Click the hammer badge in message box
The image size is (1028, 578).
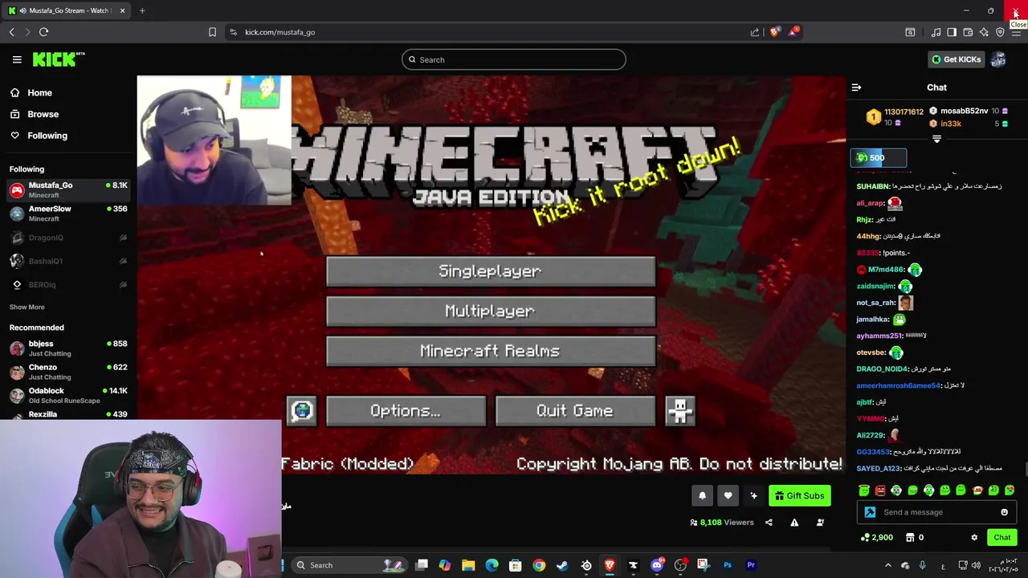[870, 512]
